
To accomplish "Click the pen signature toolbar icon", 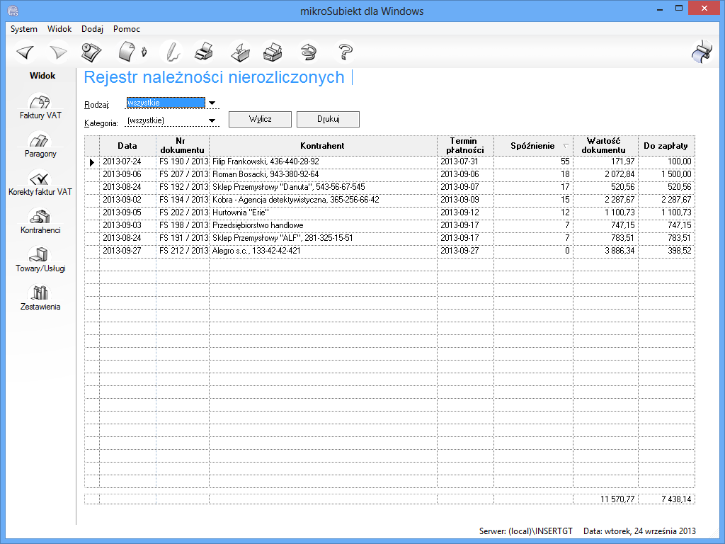I will coord(171,52).
